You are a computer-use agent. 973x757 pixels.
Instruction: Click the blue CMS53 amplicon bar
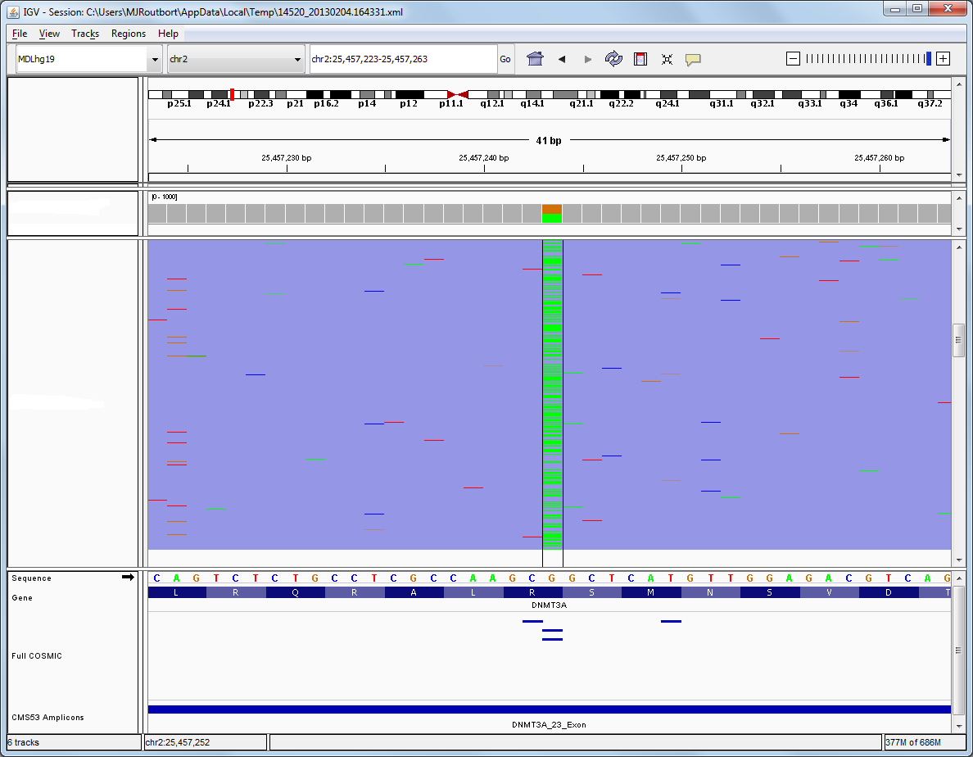(x=550, y=709)
